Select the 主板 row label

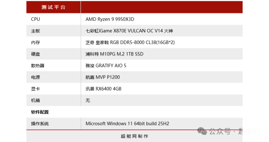[35, 31]
